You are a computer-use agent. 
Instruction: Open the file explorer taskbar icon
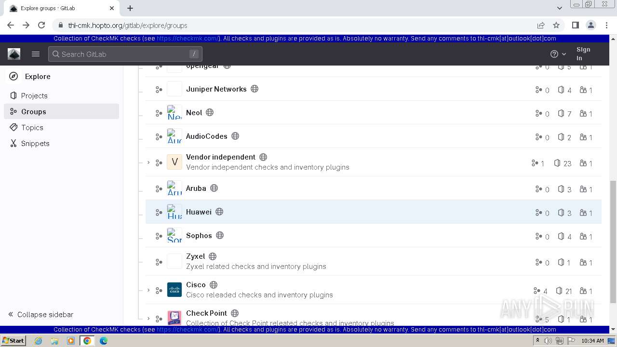54,341
